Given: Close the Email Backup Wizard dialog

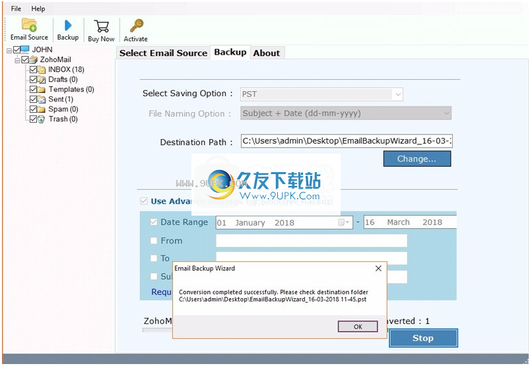Looking at the screenshot, I should (379, 268).
